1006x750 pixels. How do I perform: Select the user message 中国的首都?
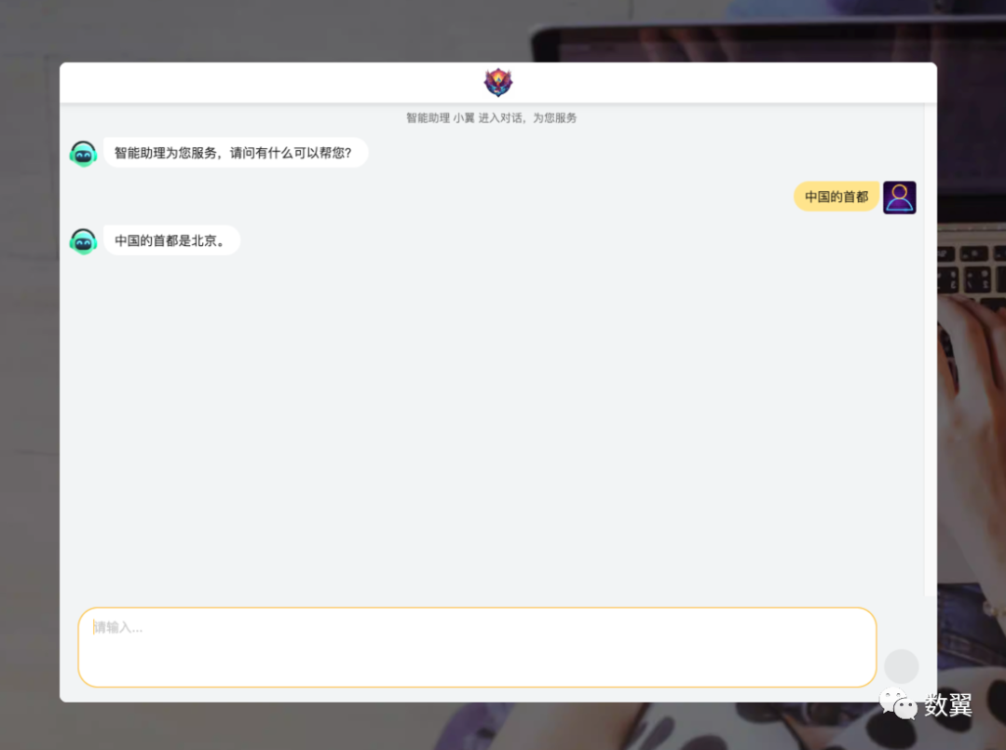836,197
